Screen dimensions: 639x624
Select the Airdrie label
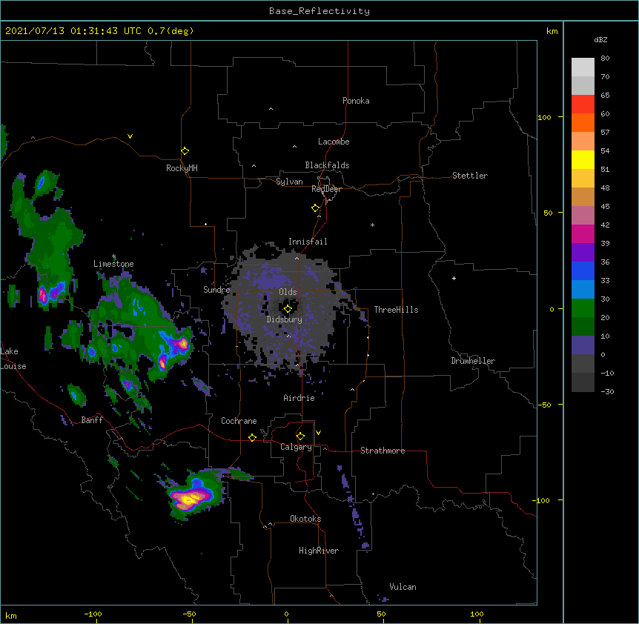point(299,398)
